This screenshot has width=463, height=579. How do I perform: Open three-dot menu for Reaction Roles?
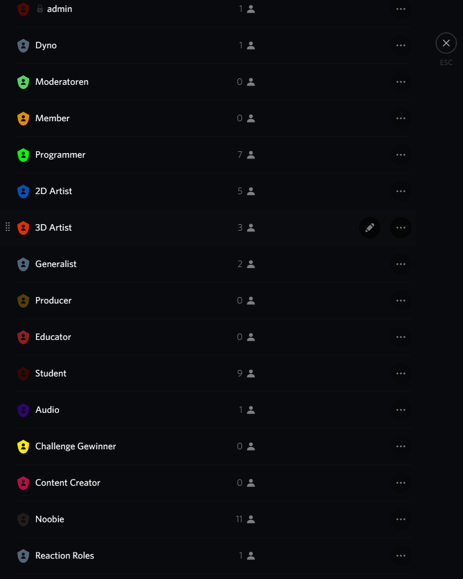click(x=401, y=556)
